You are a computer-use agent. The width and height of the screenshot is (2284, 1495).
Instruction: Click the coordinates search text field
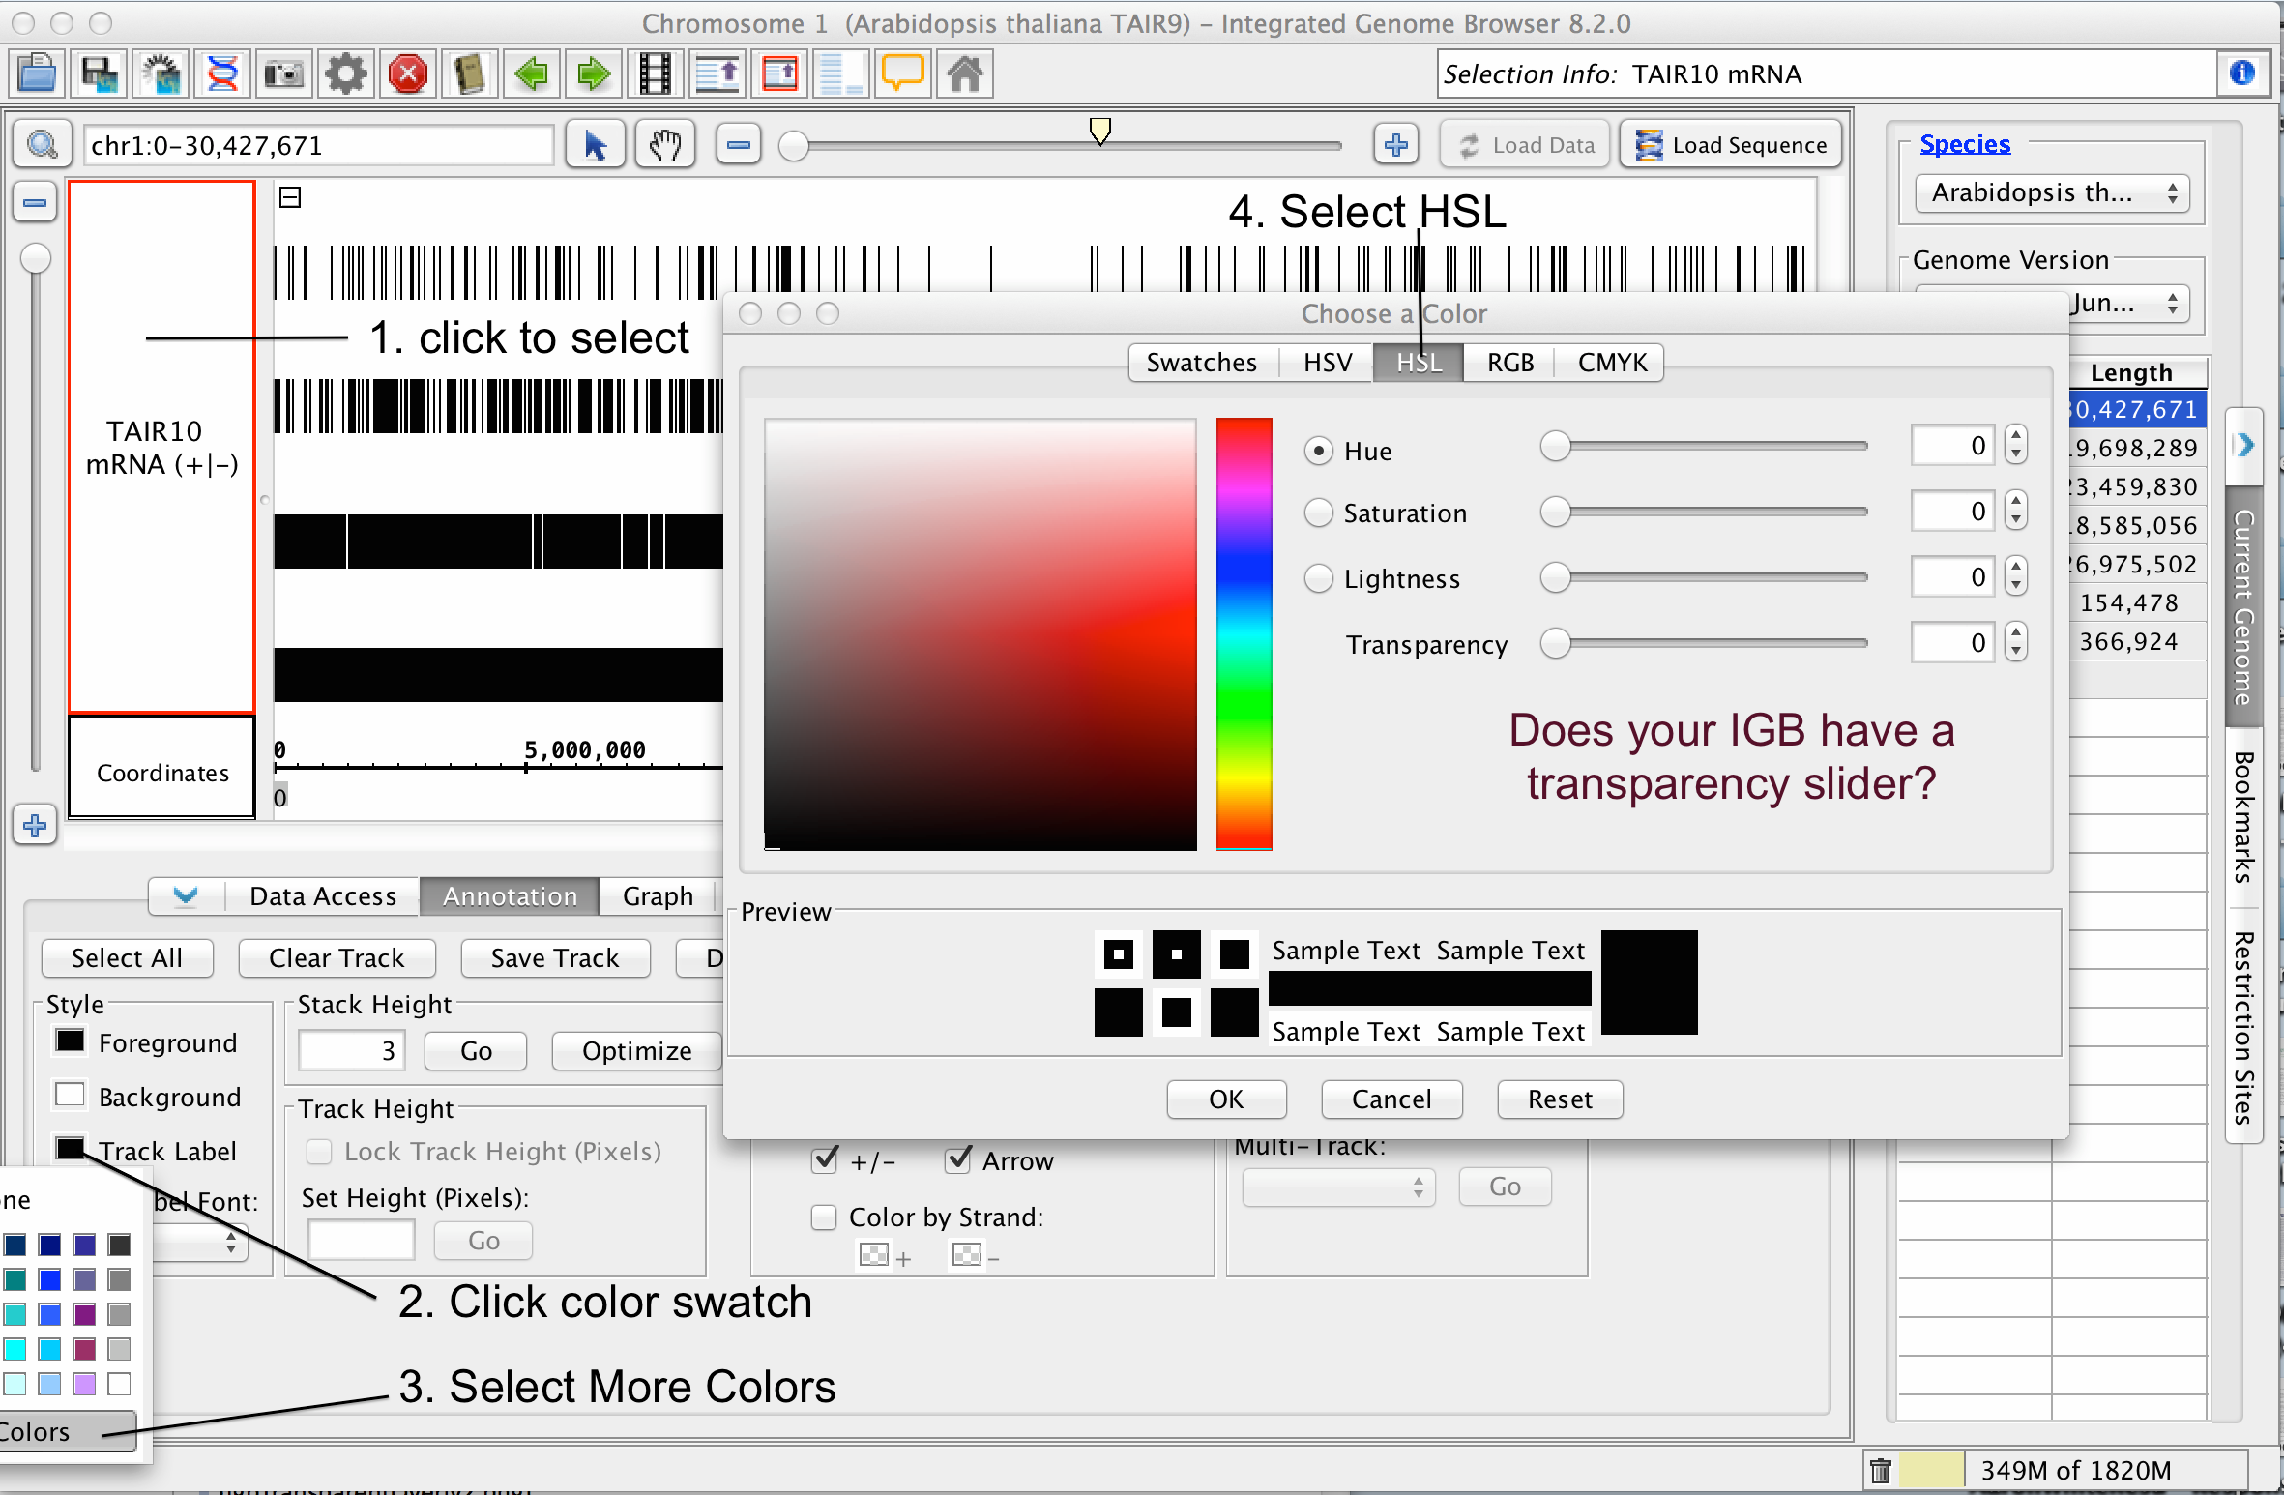[x=317, y=146]
